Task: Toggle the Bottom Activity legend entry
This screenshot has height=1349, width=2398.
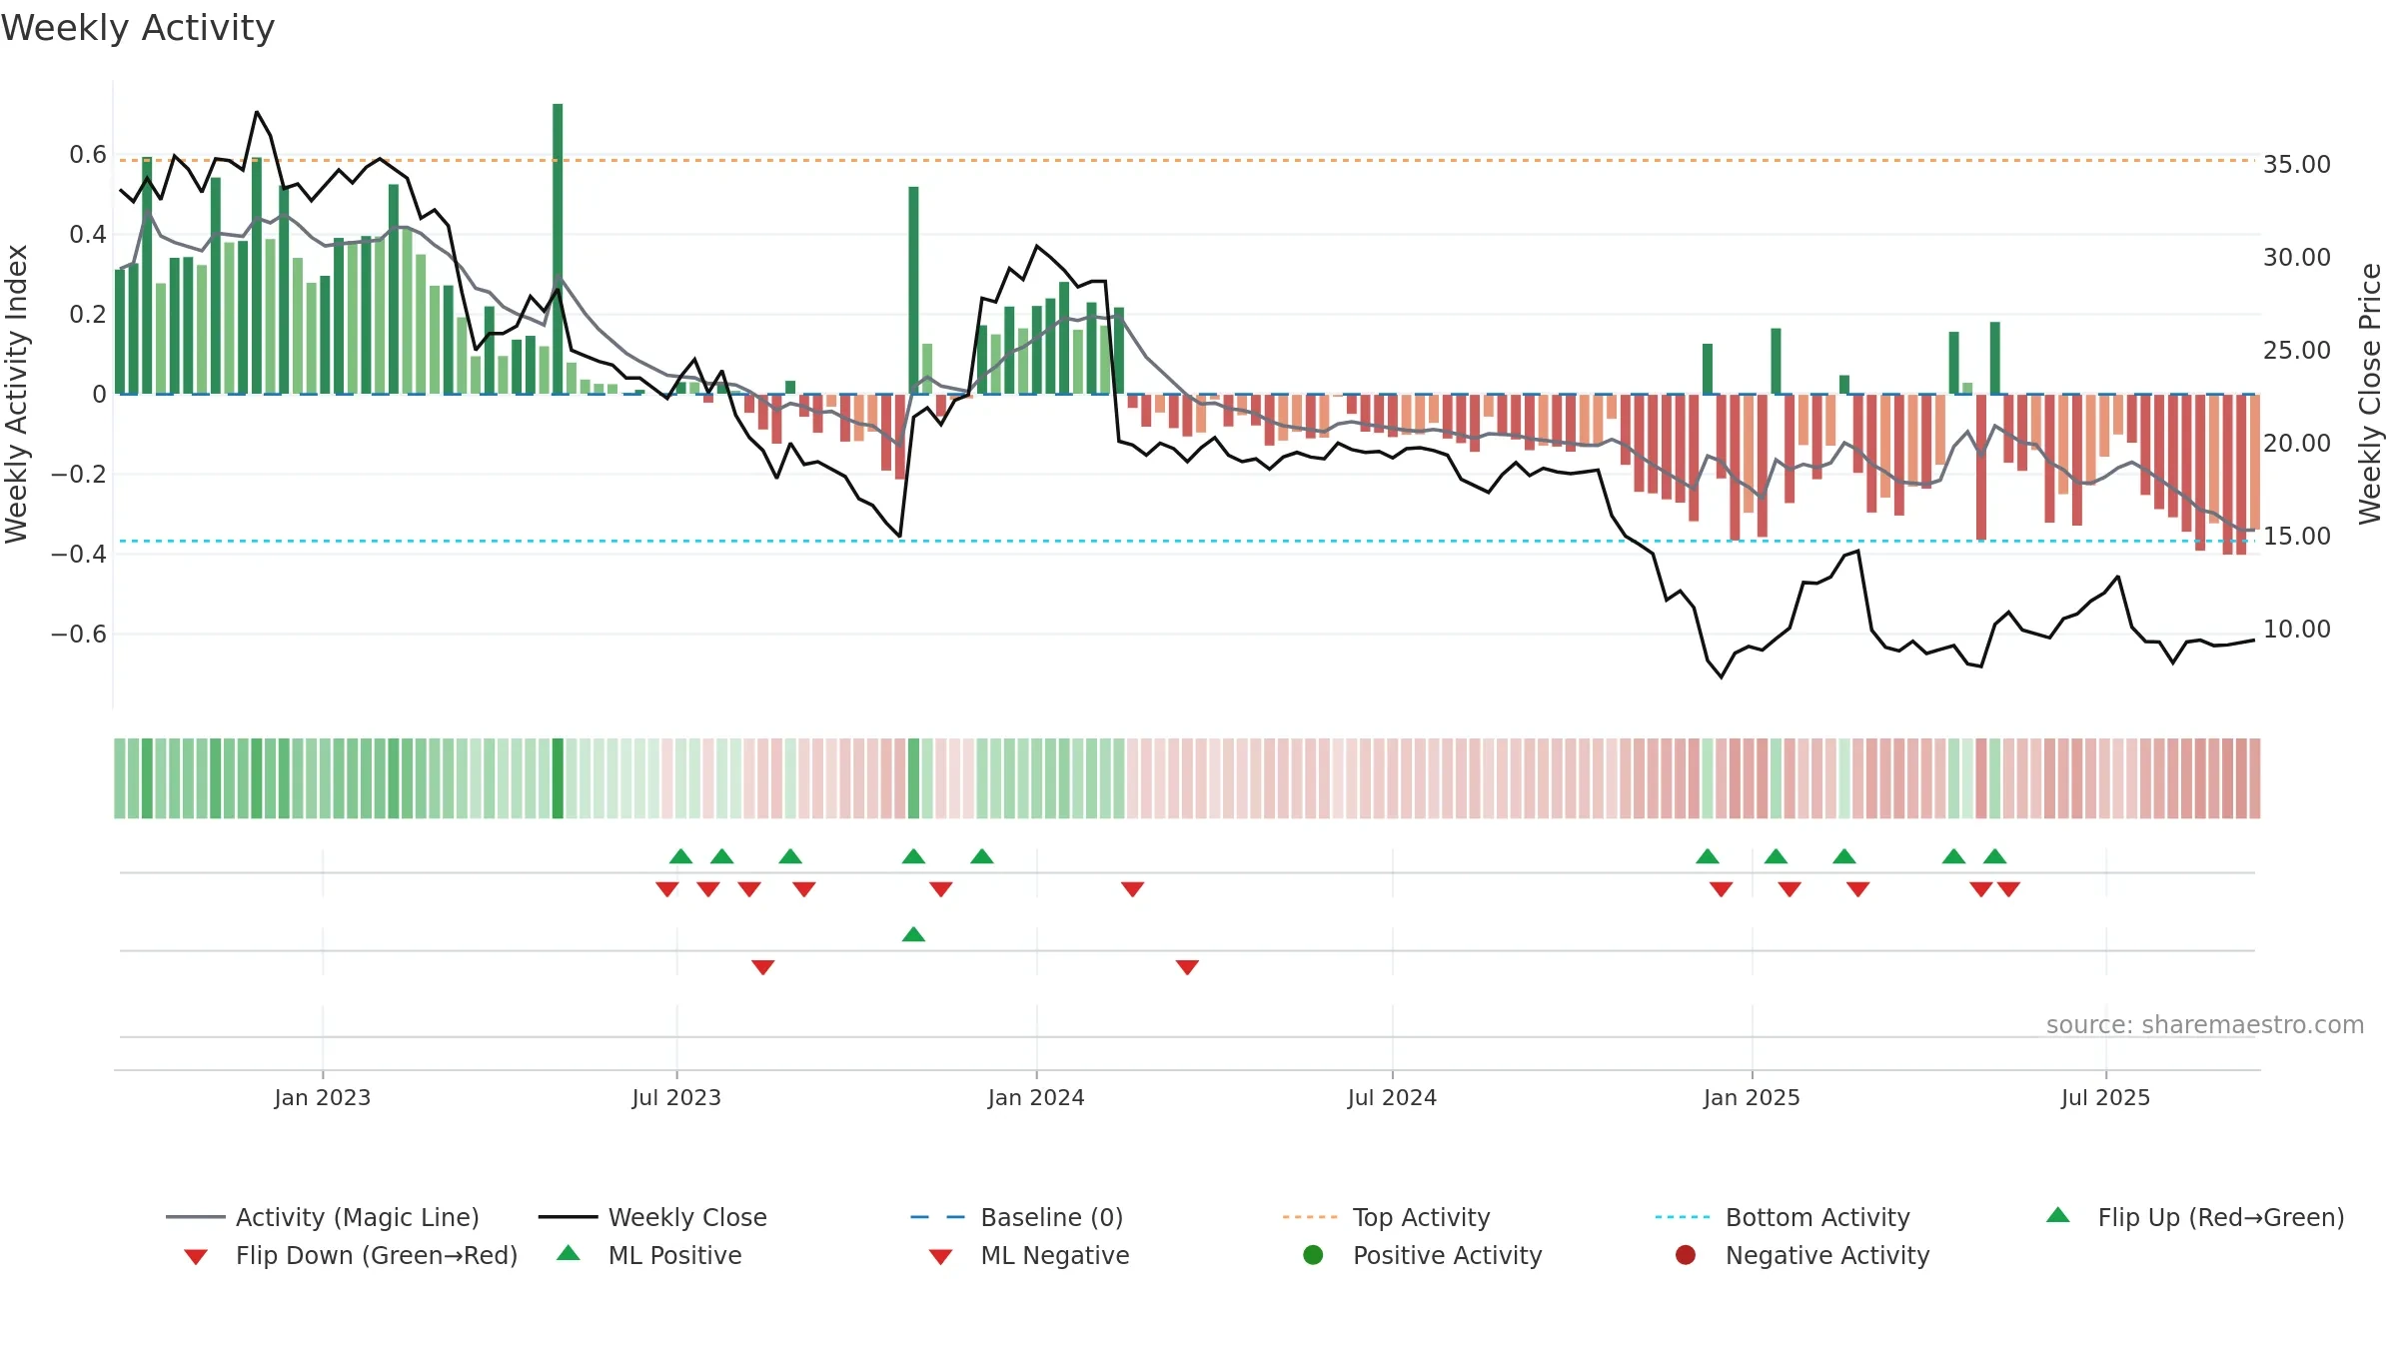Action: (1783, 1217)
